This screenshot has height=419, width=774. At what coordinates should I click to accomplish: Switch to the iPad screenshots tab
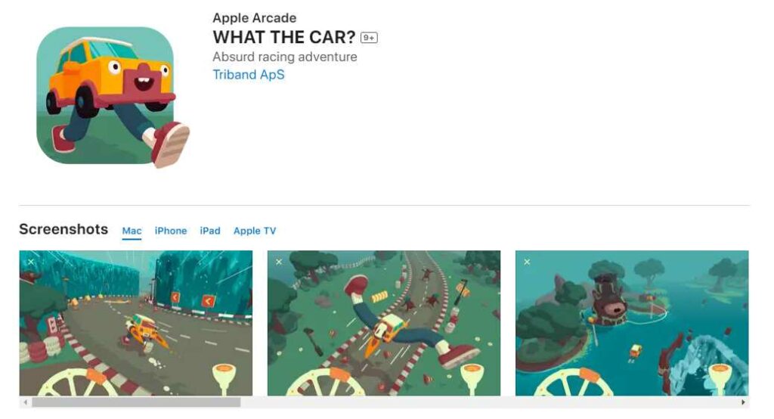coord(210,231)
